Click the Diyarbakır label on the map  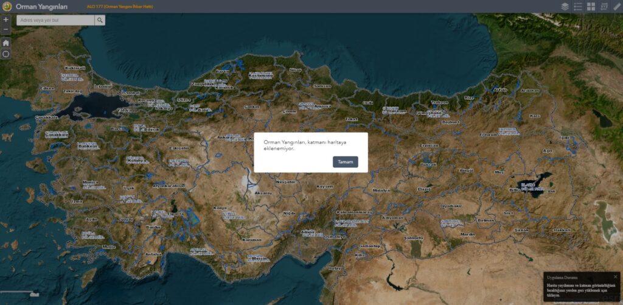coord(451,206)
